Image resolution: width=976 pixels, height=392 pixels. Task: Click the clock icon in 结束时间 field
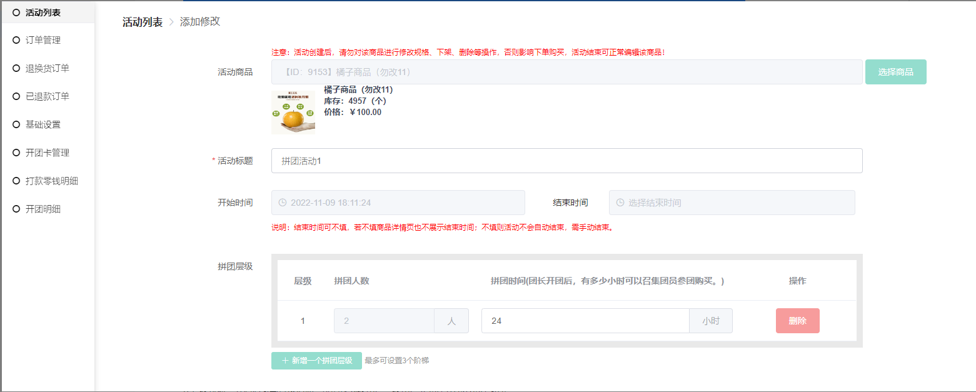coord(620,203)
